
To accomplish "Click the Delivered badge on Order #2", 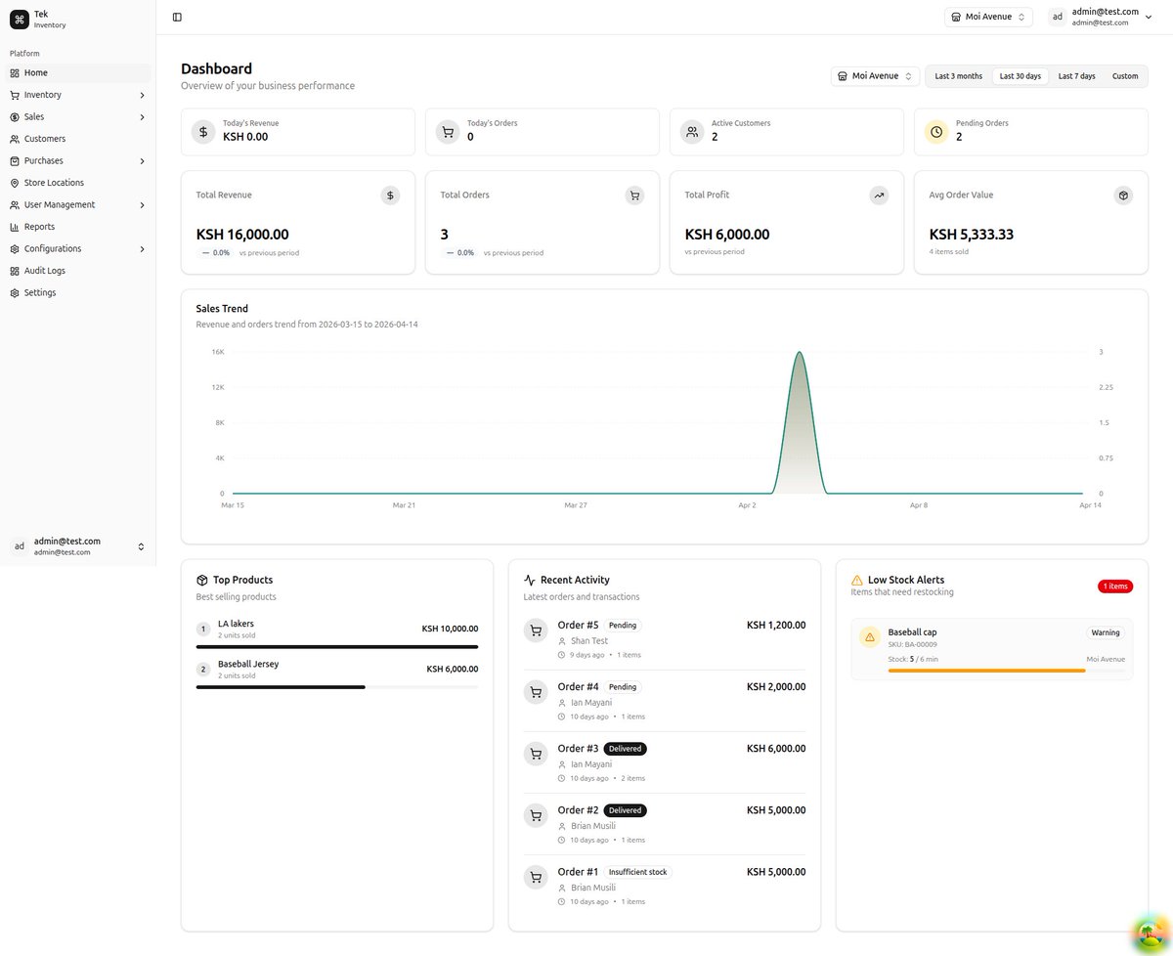I will 625,810.
